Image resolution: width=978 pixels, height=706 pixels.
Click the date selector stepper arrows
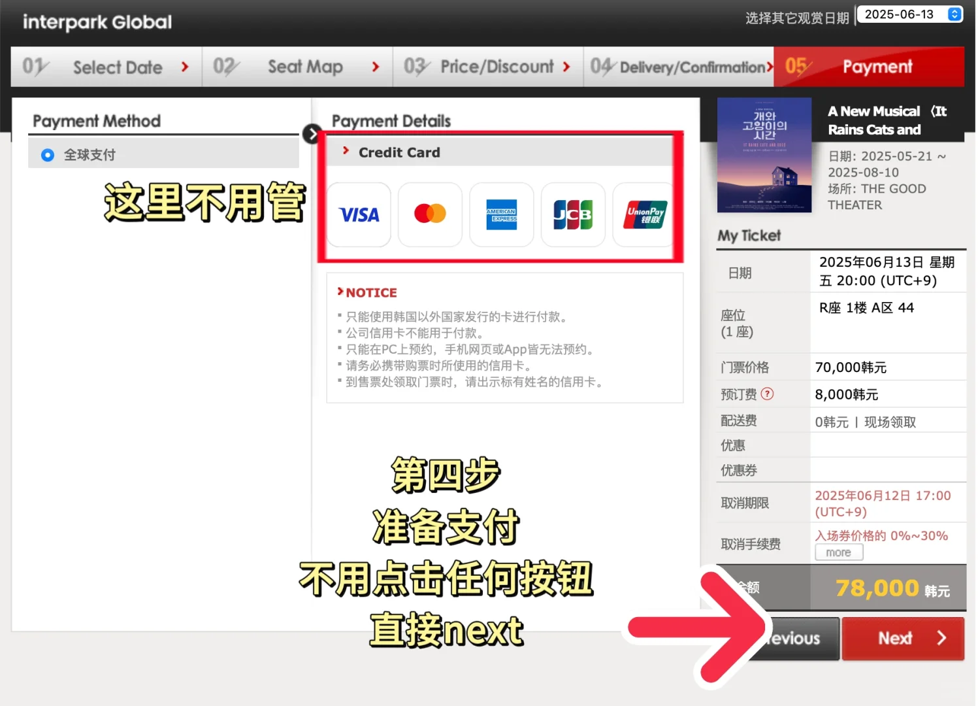[953, 14]
